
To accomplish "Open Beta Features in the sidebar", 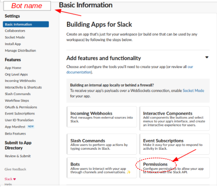I will (15, 134).
